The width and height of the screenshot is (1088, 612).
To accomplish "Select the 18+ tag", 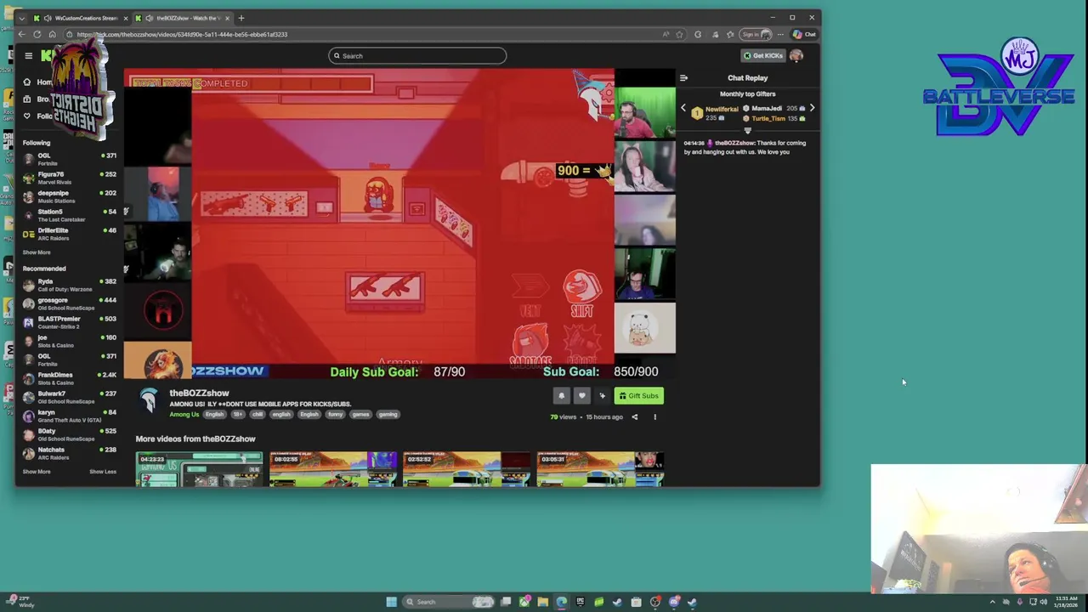I will click(x=237, y=414).
